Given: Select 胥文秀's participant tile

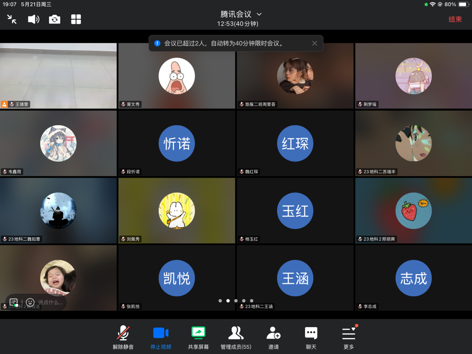Looking at the screenshot, I should [x=177, y=76].
